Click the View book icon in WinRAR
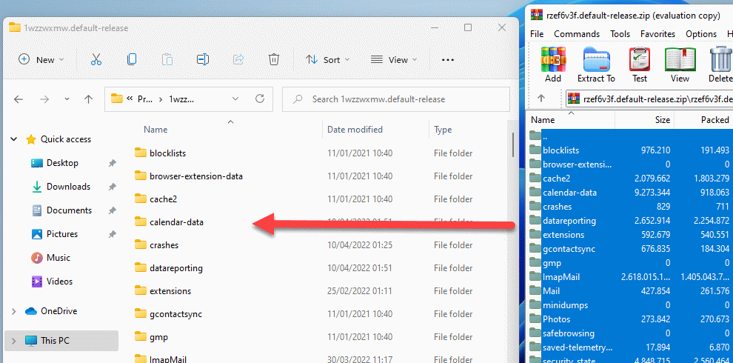733x363 pixels. [680, 64]
